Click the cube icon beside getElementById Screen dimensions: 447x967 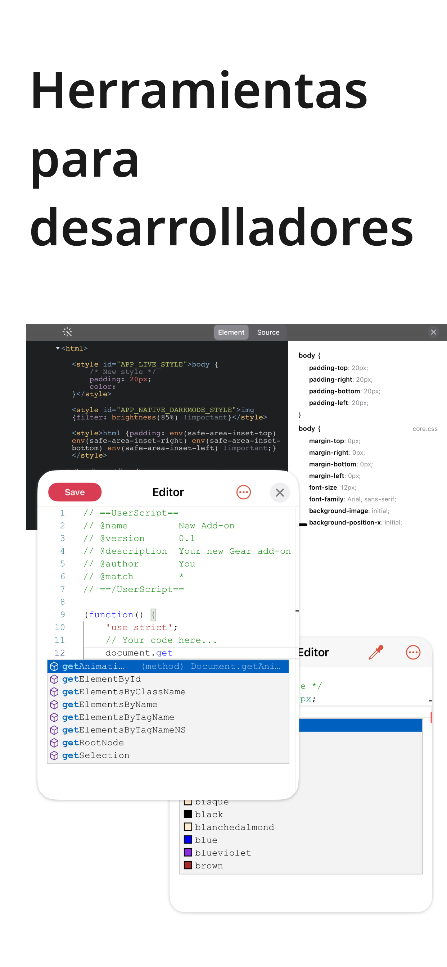pos(54,679)
